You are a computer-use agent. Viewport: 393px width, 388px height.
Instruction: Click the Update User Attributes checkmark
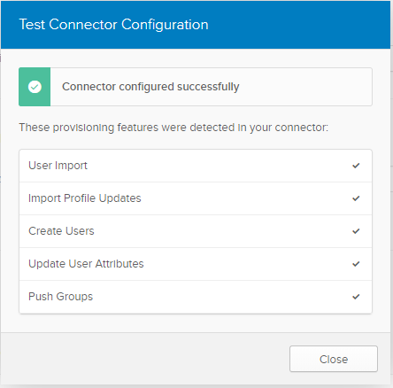[356, 264]
